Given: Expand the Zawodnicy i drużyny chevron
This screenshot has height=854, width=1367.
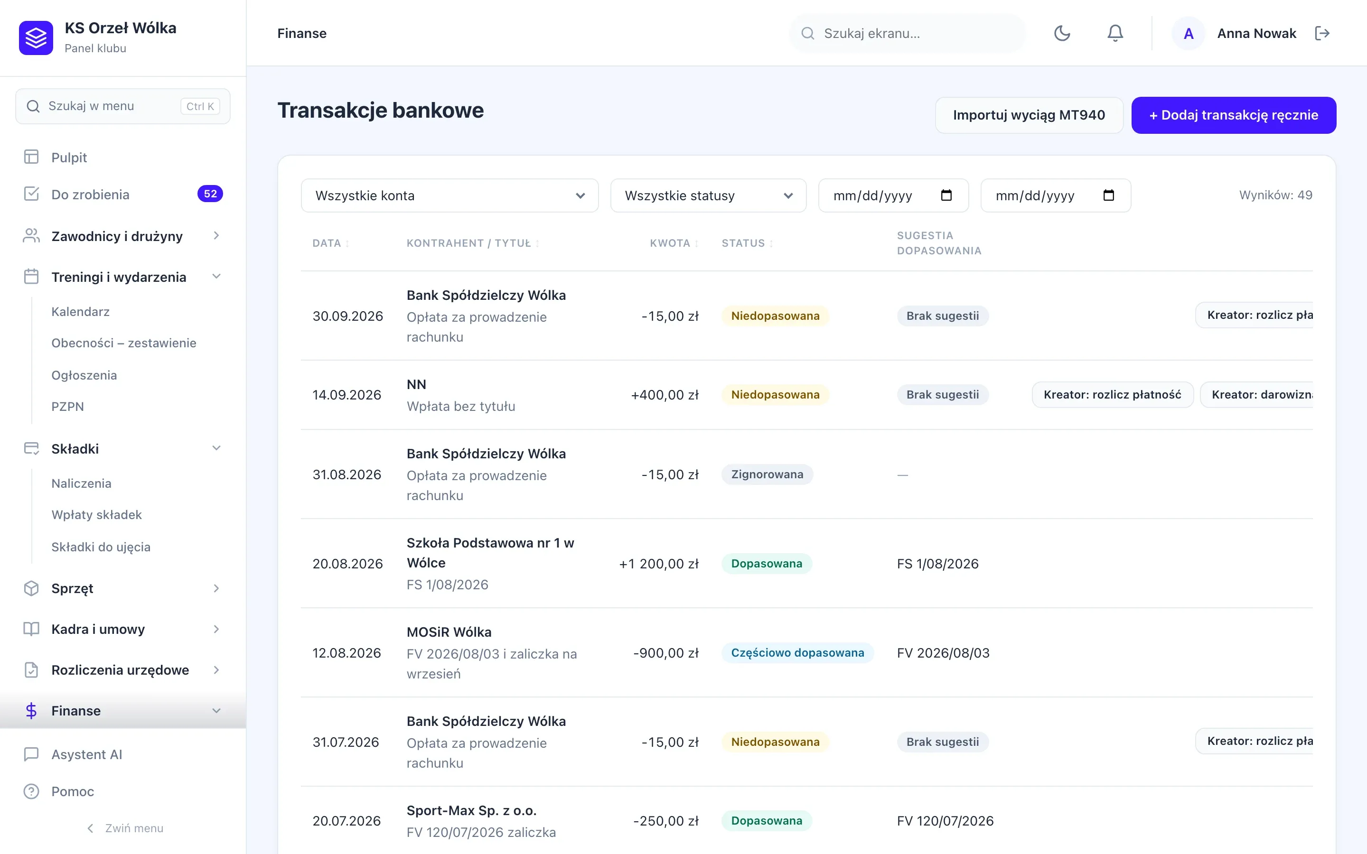Looking at the screenshot, I should tap(216, 235).
